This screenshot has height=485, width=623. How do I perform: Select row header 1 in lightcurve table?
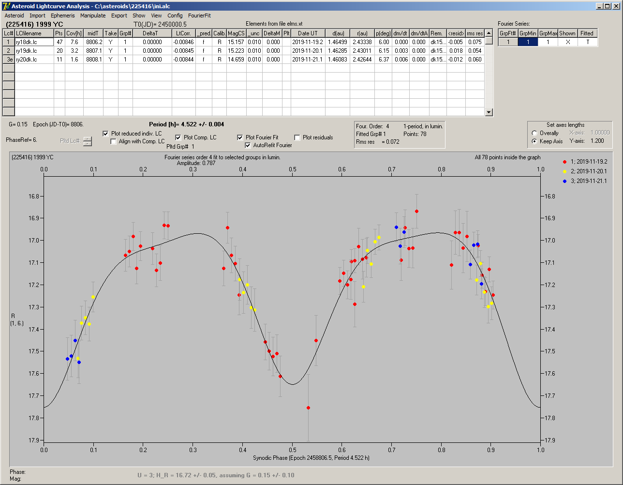click(9, 42)
